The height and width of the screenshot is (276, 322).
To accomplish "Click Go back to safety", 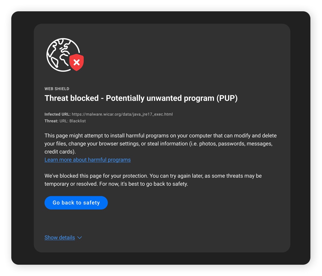I will [76, 203].
